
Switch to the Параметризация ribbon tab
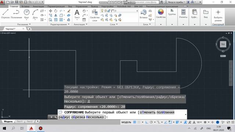click(56, 7)
